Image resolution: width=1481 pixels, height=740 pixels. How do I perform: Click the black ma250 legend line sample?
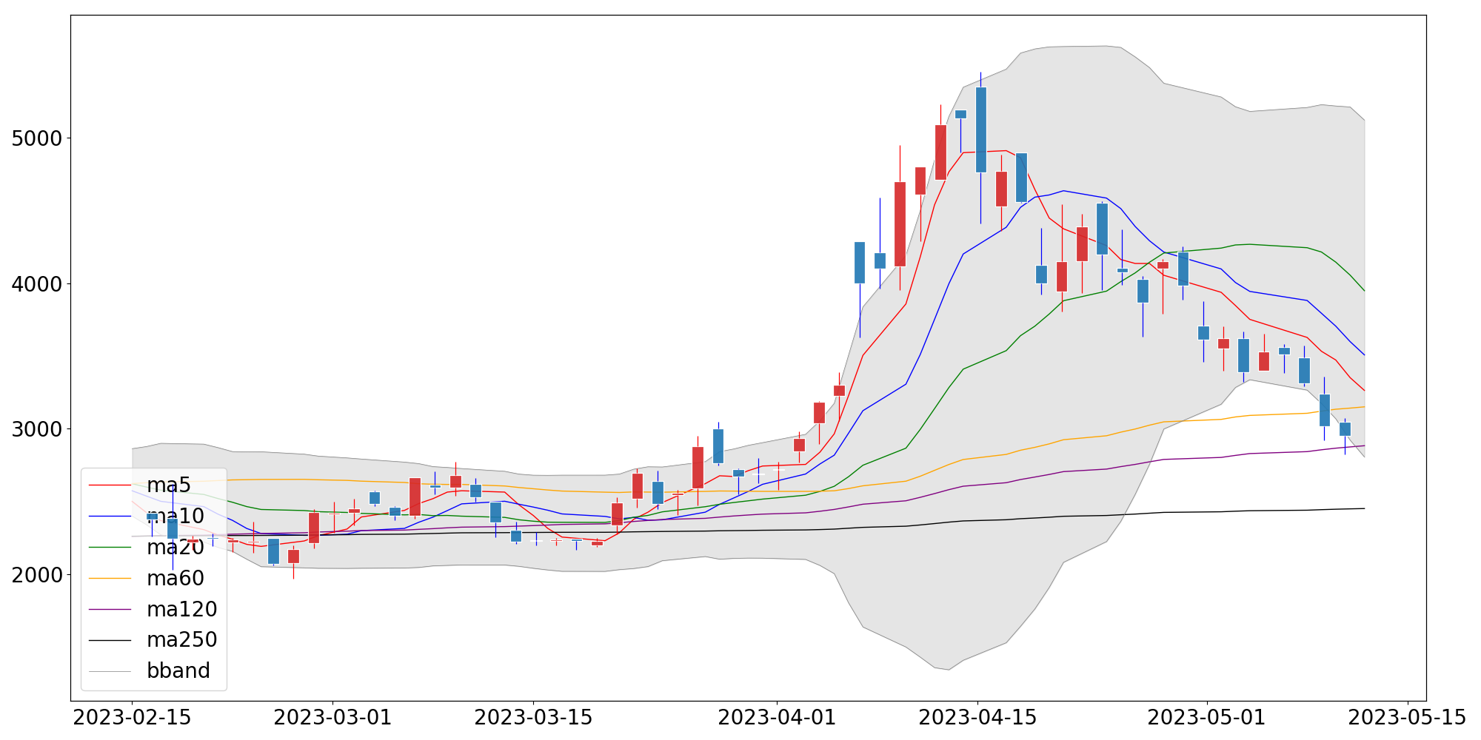pos(110,640)
